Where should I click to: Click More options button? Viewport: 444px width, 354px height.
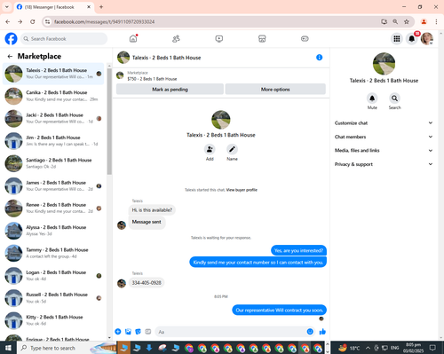tap(275, 90)
